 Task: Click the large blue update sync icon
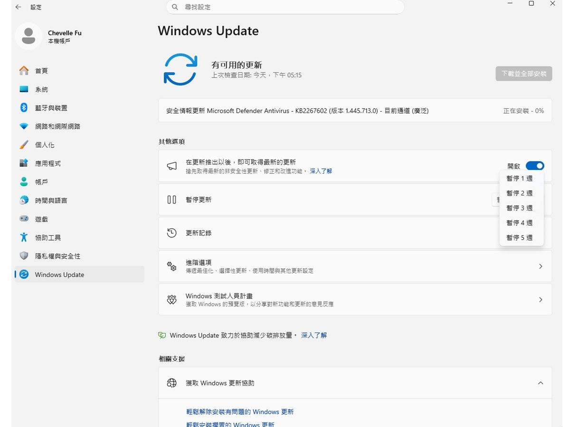click(180, 69)
